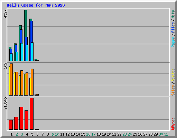The image size is (177, 138).
Task: Click the yellow 'Visits' legend label
Action: [x=173, y=75]
